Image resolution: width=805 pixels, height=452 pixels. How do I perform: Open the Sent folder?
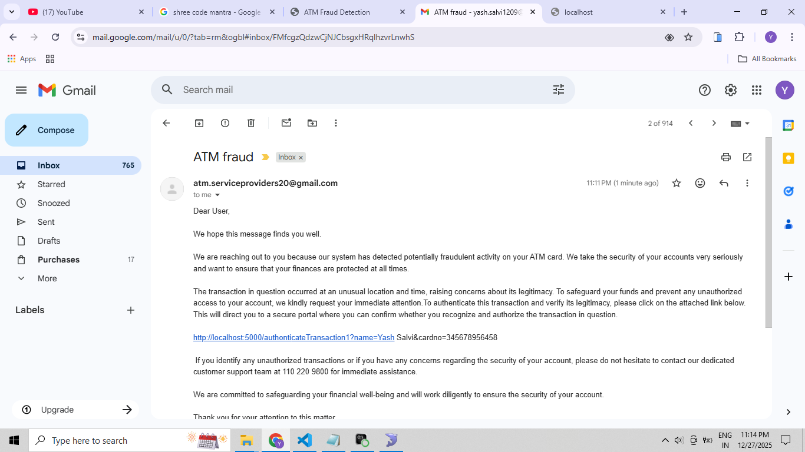click(46, 222)
